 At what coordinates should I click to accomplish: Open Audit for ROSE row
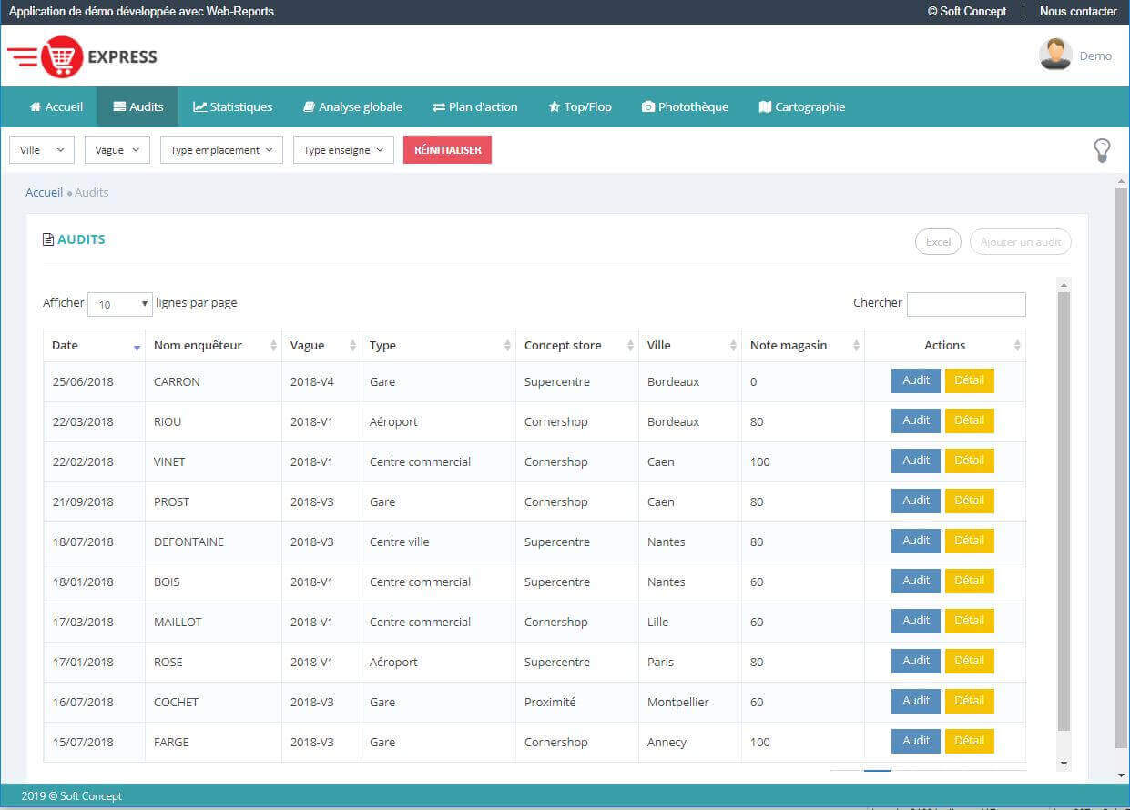pos(916,661)
